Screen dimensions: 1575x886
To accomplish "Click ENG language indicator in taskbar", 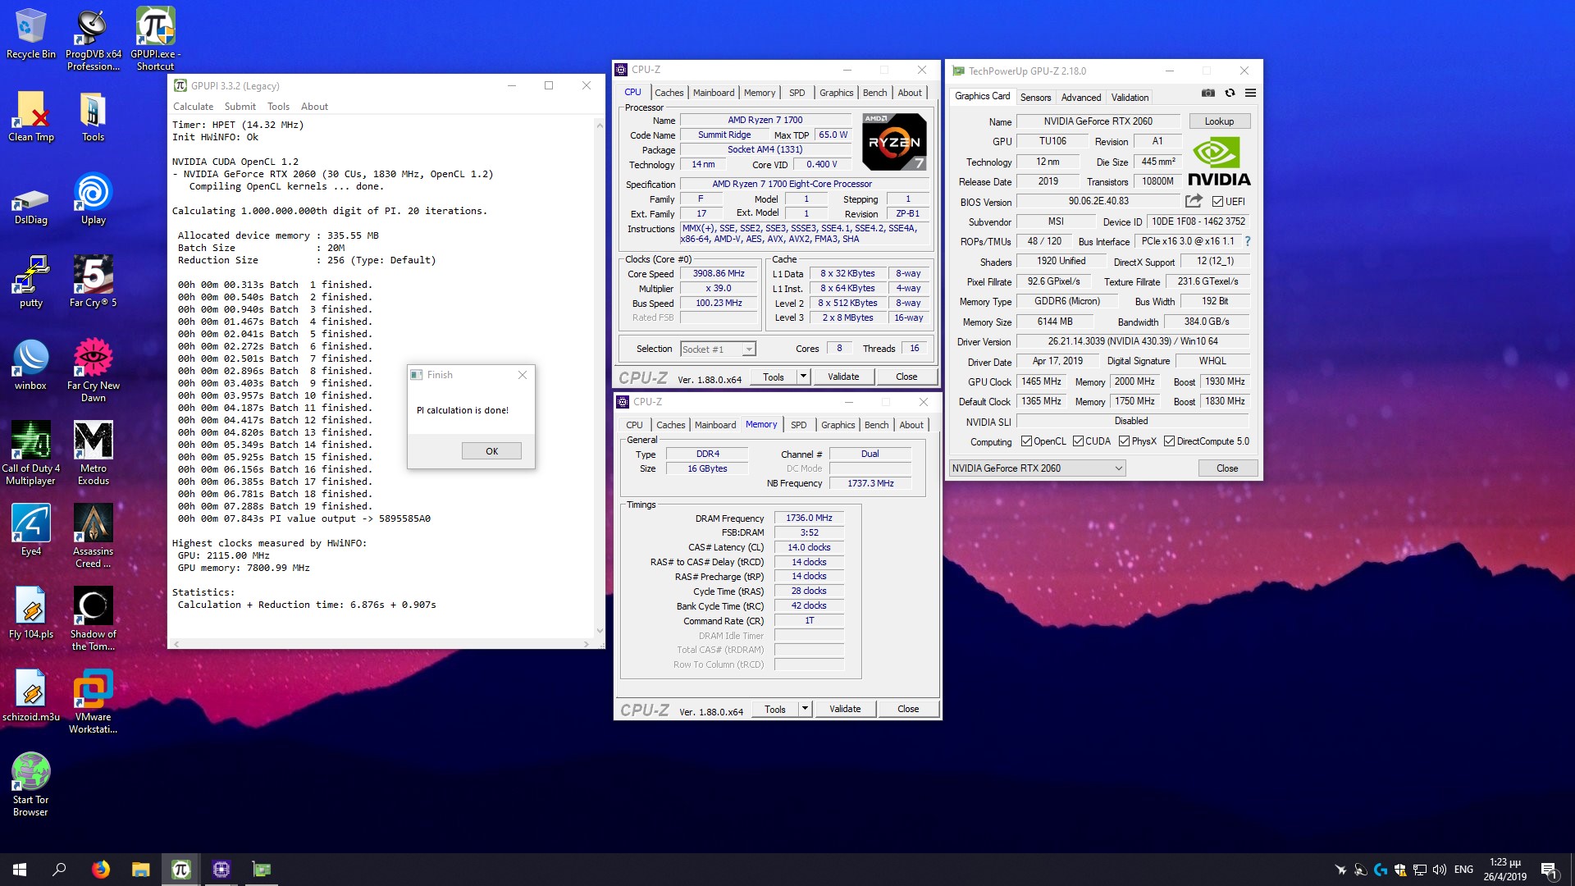I will pos(1463,870).
